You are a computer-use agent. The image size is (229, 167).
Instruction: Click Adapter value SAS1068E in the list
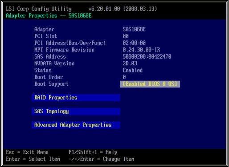pyautogui.click(x=134, y=29)
